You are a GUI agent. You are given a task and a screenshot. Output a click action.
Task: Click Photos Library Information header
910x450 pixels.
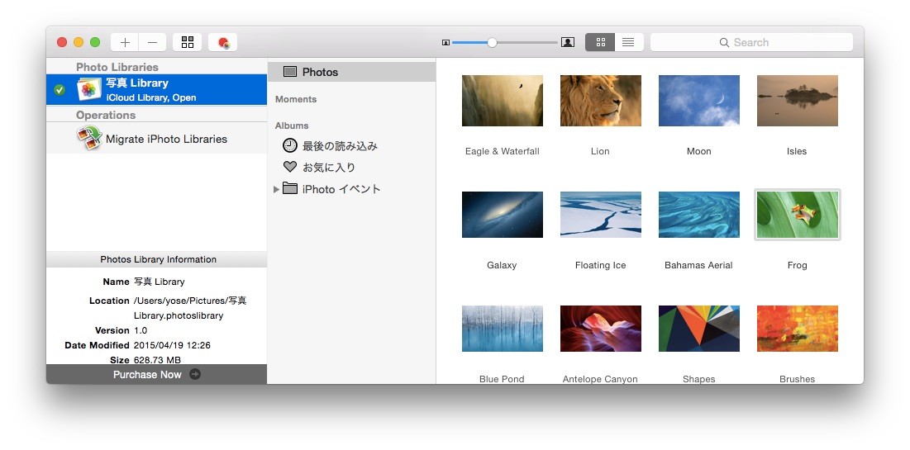coord(158,259)
